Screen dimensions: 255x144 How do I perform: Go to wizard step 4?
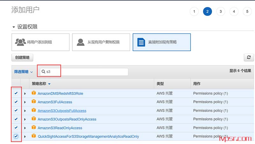point(234,11)
